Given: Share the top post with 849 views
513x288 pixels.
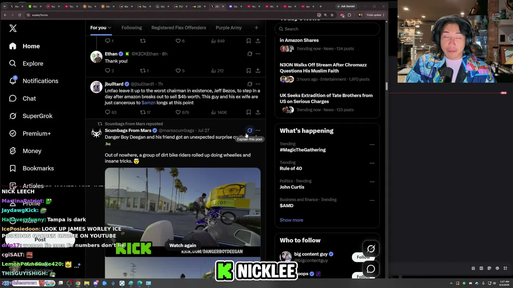Looking at the screenshot, I should pos(258,41).
